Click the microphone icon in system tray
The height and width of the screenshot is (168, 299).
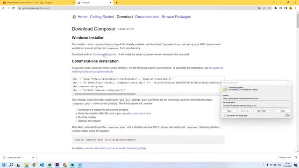click(267, 165)
